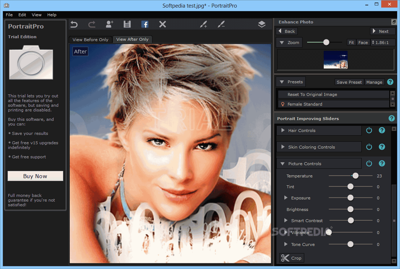Image resolution: width=400 pixels, height=269 pixels.
Task: Click Next button
Action: pyautogui.click(x=382, y=31)
